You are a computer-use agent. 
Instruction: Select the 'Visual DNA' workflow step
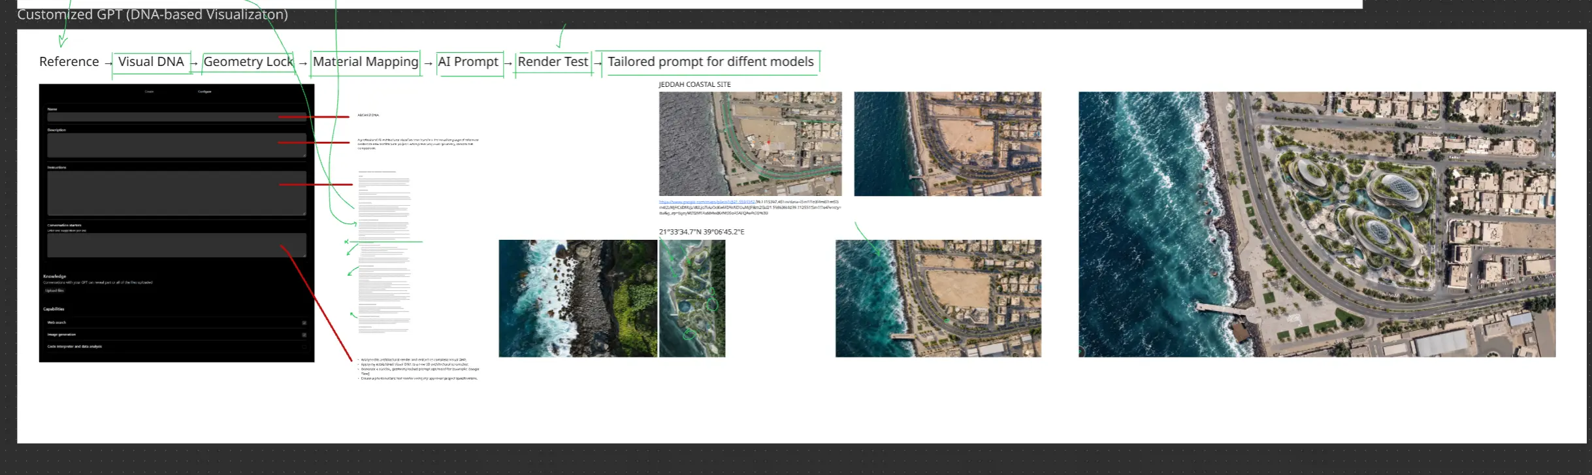(x=151, y=61)
